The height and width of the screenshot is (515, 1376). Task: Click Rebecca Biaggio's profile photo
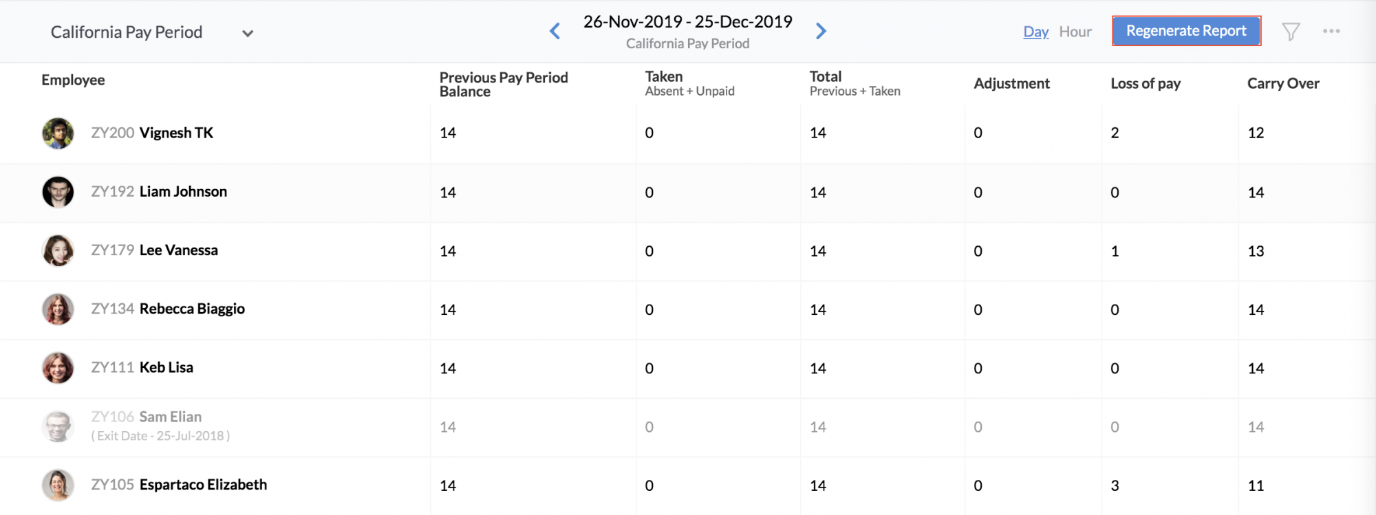tap(58, 309)
